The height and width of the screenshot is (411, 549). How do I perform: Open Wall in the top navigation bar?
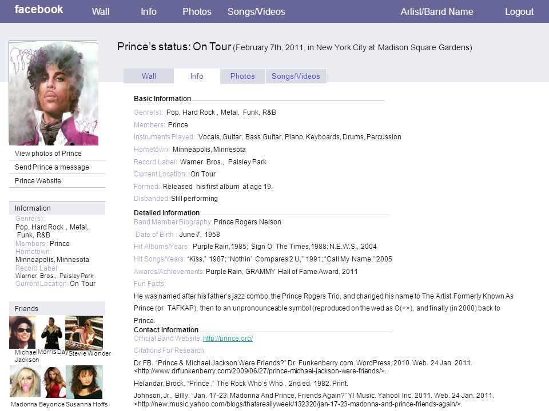coord(101,11)
